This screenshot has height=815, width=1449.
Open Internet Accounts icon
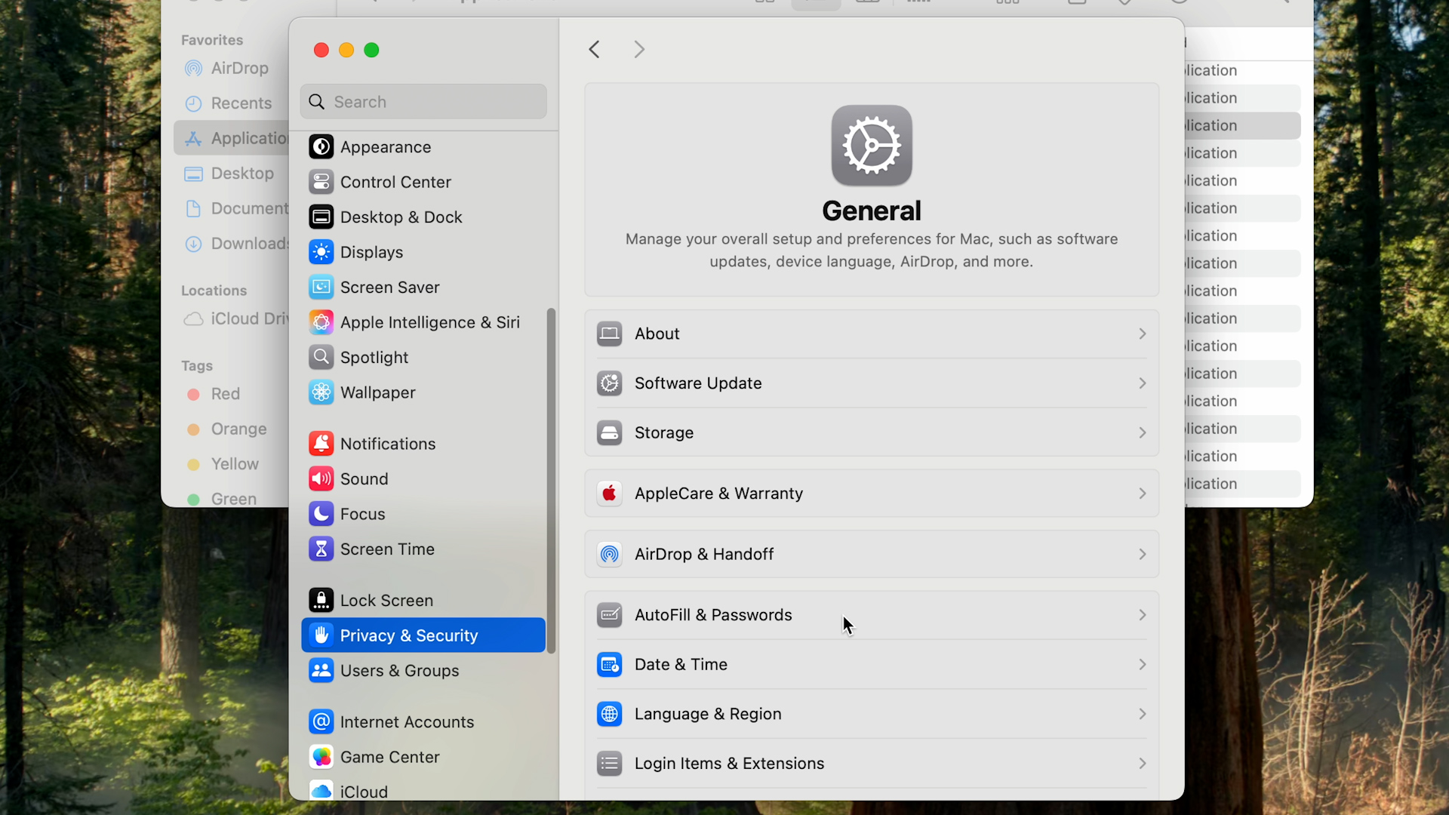click(321, 721)
